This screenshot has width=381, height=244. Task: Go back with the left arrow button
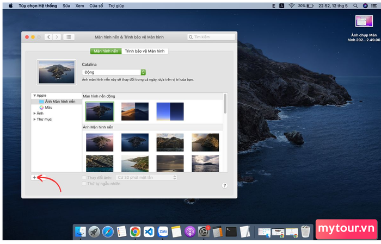point(48,37)
